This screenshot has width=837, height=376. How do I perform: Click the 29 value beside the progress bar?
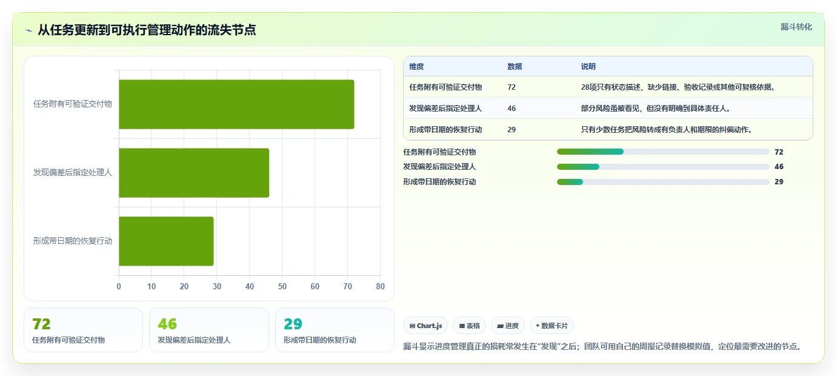(x=779, y=182)
